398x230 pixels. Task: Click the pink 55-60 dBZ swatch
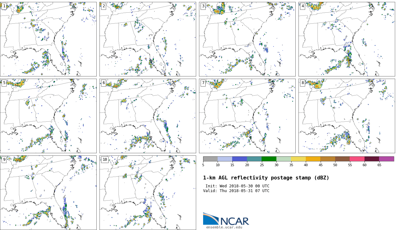[x=357, y=159]
